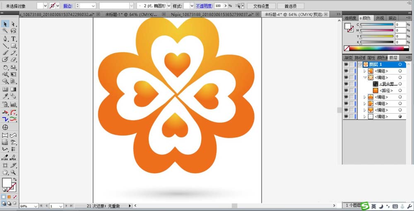Click the 首选项 button
Viewport: 414px width, 211px height.
coord(290,6)
